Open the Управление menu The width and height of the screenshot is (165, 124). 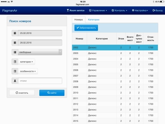(98, 11)
